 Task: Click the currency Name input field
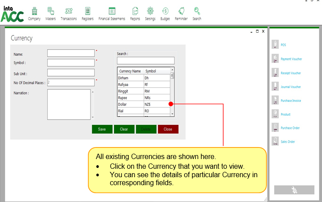coord(71,53)
